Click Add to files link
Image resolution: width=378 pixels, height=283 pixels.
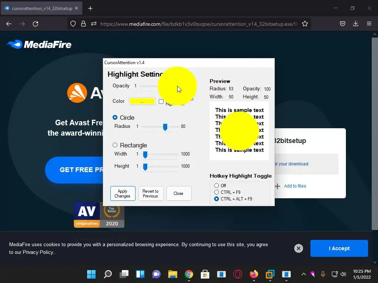coord(295,186)
